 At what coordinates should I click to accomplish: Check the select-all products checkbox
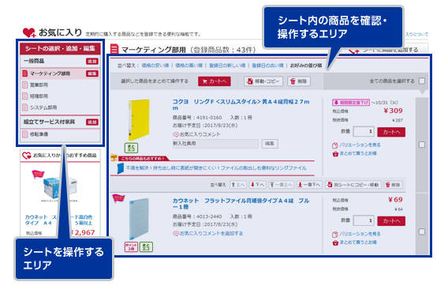422,81
